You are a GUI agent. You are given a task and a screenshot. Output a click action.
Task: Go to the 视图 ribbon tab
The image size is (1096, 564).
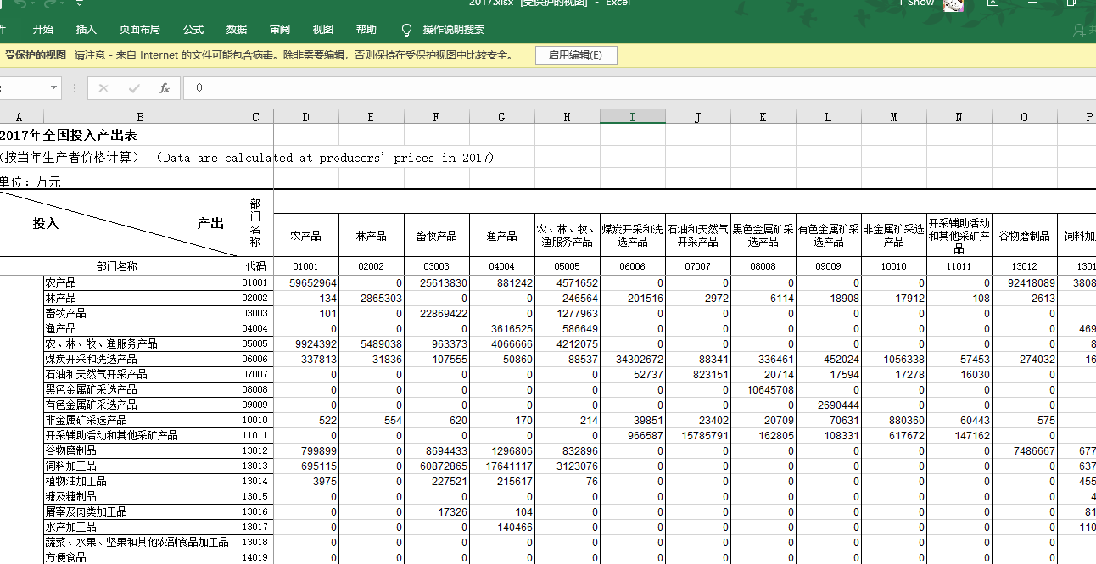tap(323, 30)
